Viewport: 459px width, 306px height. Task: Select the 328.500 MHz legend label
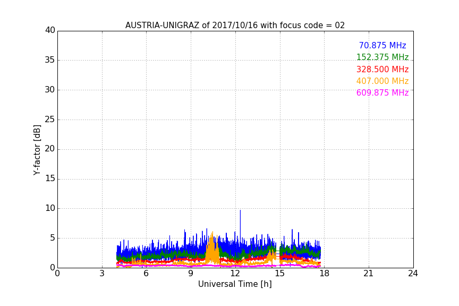pyautogui.click(x=382, y=69)
